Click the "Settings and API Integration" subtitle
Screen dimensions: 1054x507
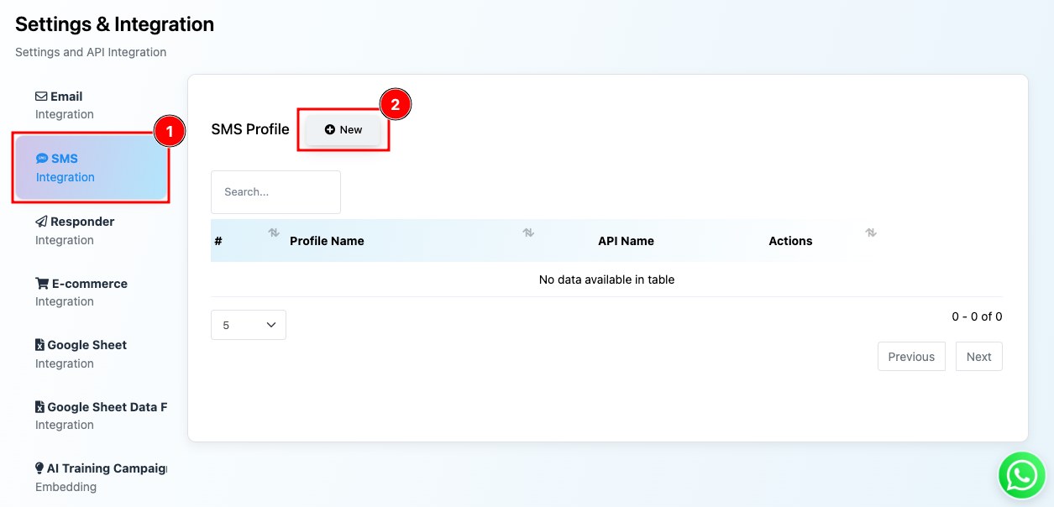point(91,52)
